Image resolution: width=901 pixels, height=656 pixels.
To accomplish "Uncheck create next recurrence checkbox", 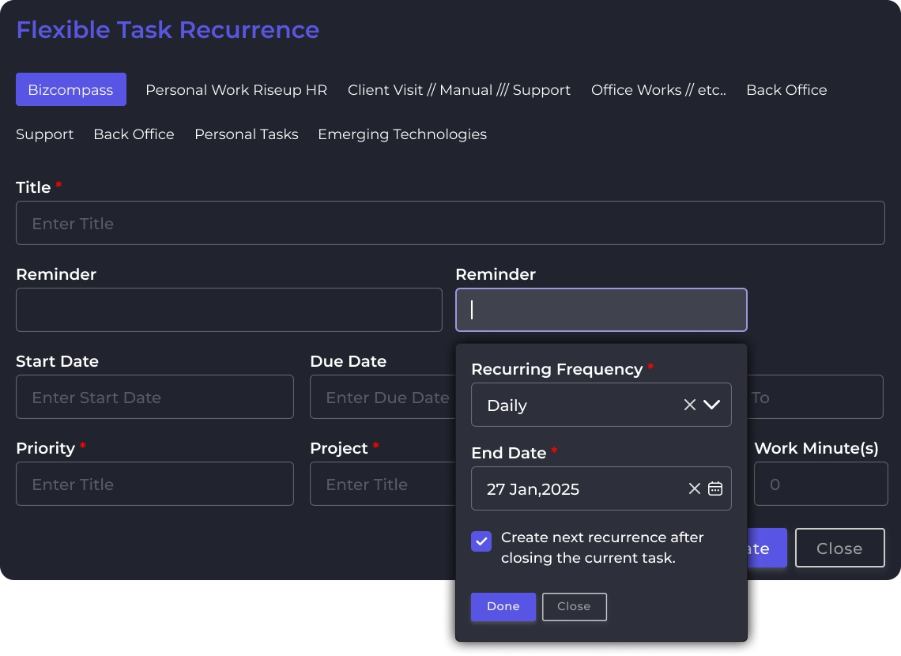I will (x=481, y=541).
